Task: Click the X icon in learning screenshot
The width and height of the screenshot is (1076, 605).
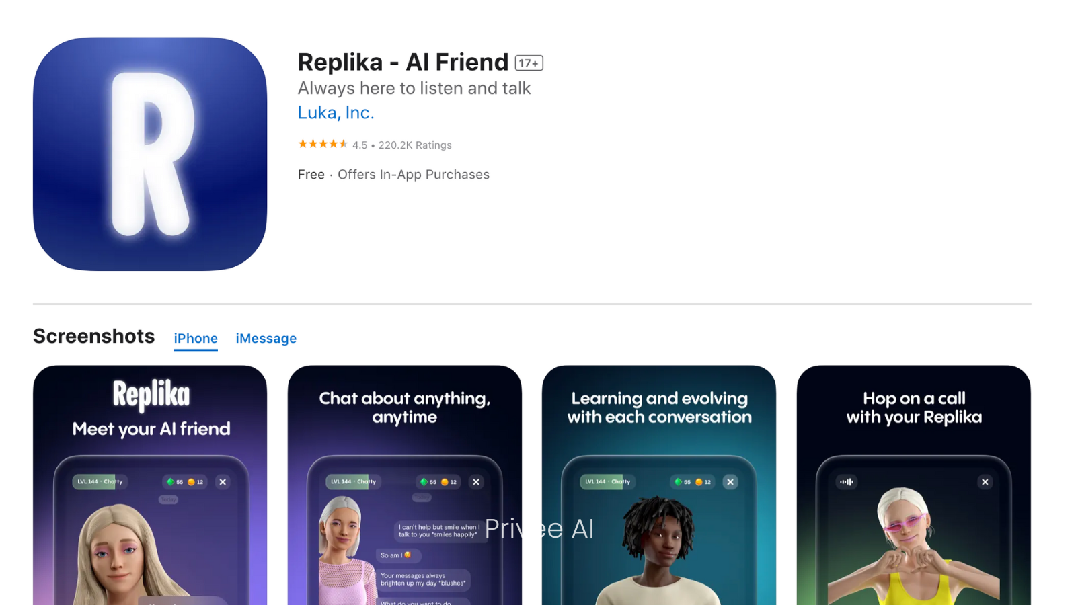Action: (x=730, y=482)
